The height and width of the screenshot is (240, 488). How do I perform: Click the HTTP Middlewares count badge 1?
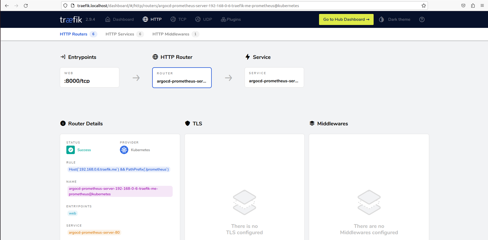tap(195, 34)
